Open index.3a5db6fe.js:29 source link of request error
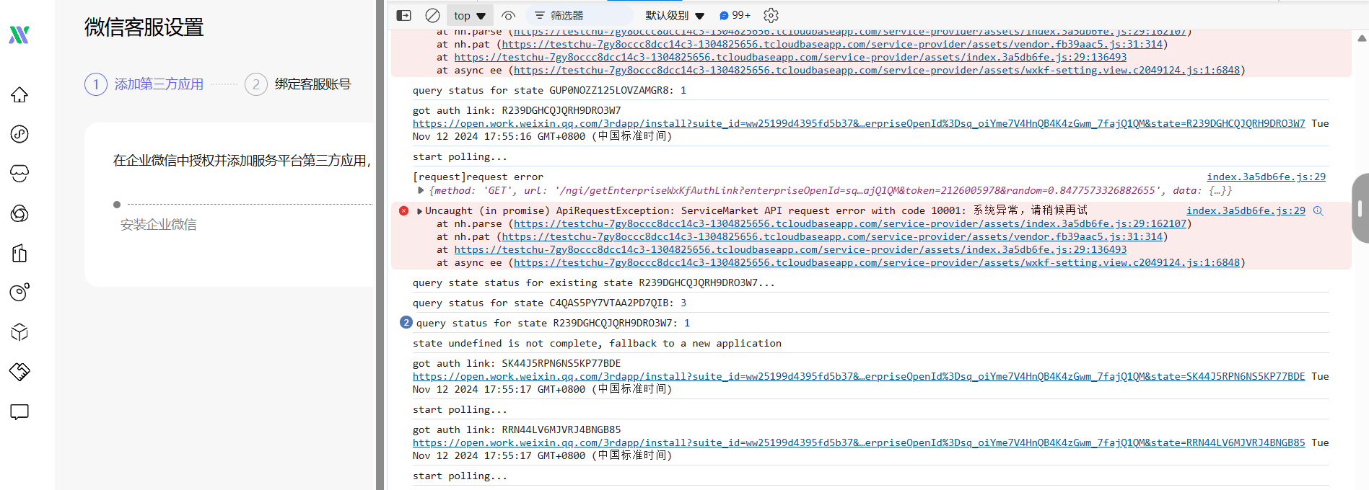The image size is (1369, 490). [x=1266, y=177]
